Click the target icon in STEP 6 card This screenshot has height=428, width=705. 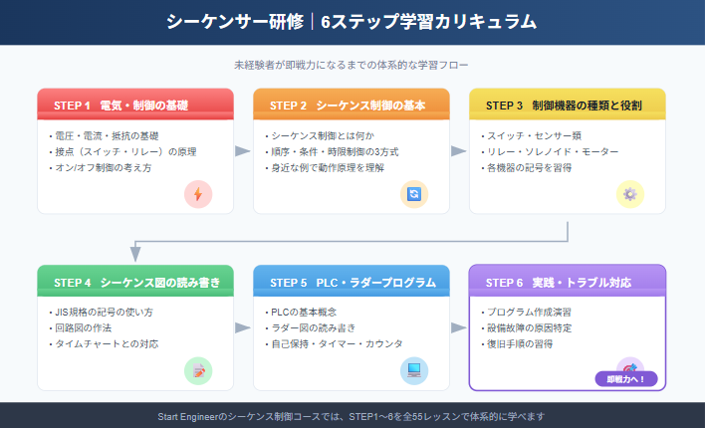tap(629, 368)
